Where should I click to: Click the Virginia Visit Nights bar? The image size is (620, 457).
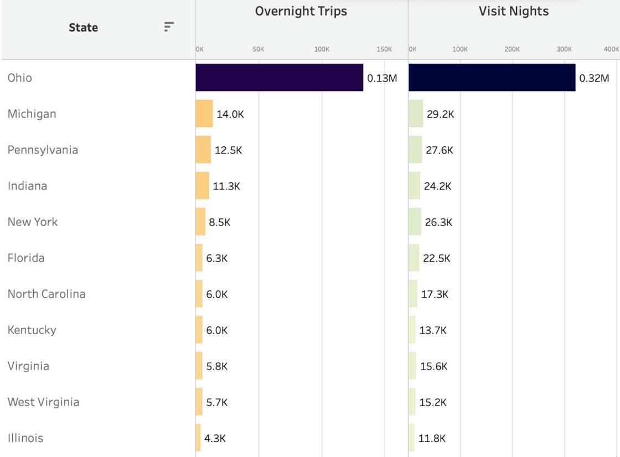click(412, 366)
